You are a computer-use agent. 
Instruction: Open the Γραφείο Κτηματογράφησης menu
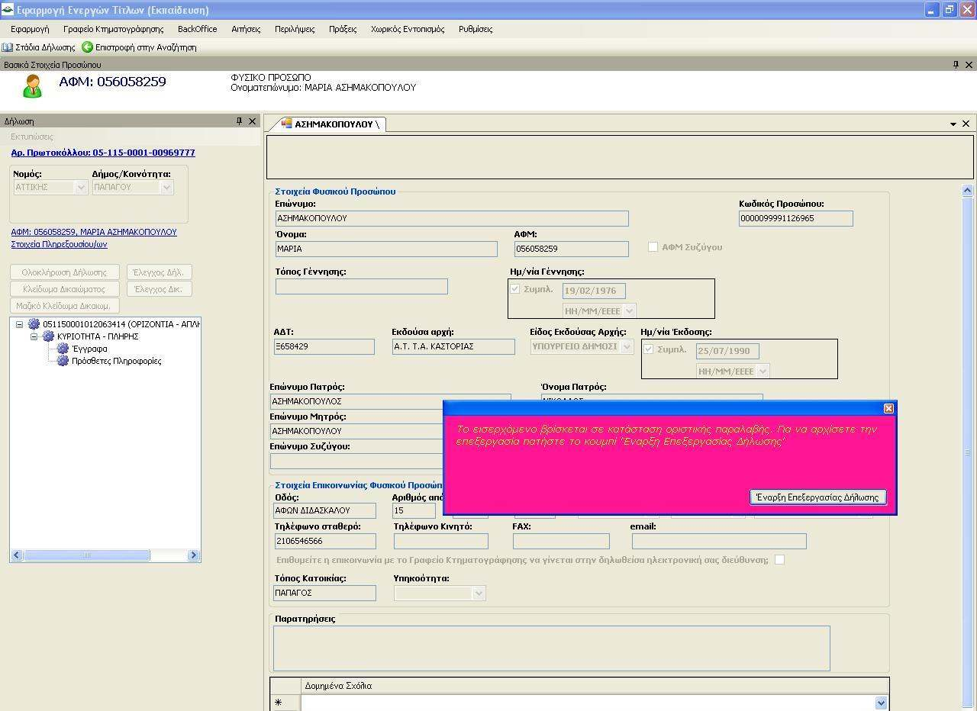[x=114, y=29]
